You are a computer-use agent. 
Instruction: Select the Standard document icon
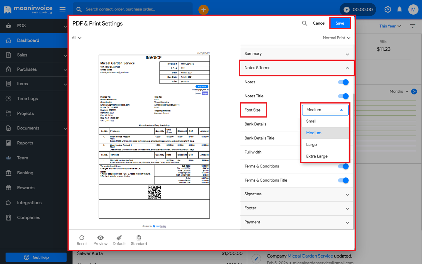(x=139, y=238)
